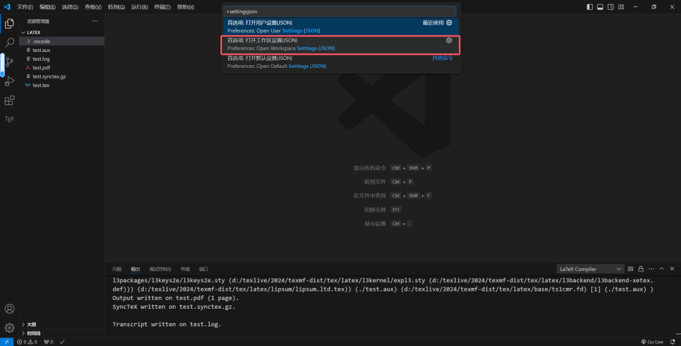Open the Source Control view
681x346 pixels.
tap(9, 62)
